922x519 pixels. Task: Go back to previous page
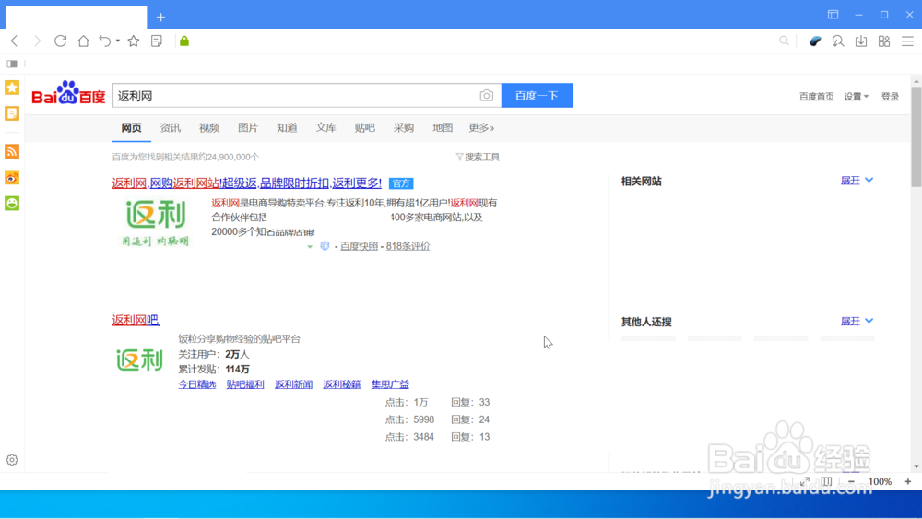click(15, 41)
